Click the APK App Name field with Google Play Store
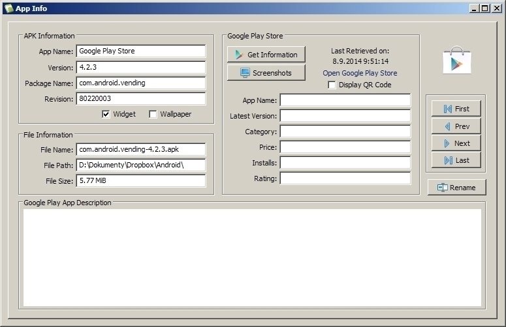This screenshot has width=506, height=327. 140,51
